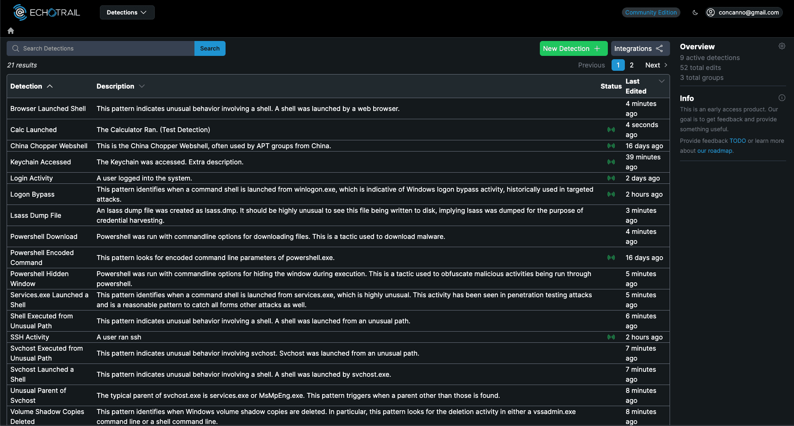Open Login Activity detection
This screenshot has height=426, width=794.
[x=32, y=178]
